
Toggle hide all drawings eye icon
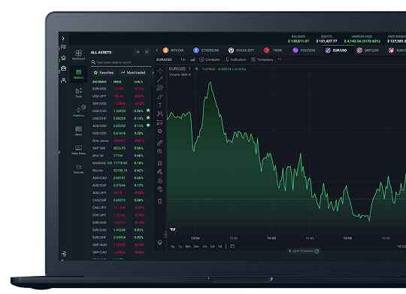click(160, 189)
